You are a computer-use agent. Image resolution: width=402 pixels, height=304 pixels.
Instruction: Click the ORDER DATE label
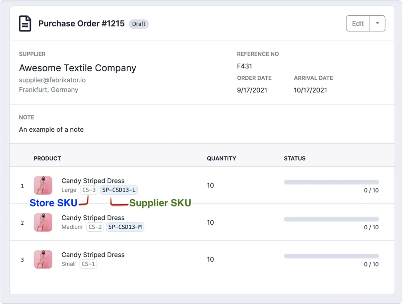[x=254, y=78]
